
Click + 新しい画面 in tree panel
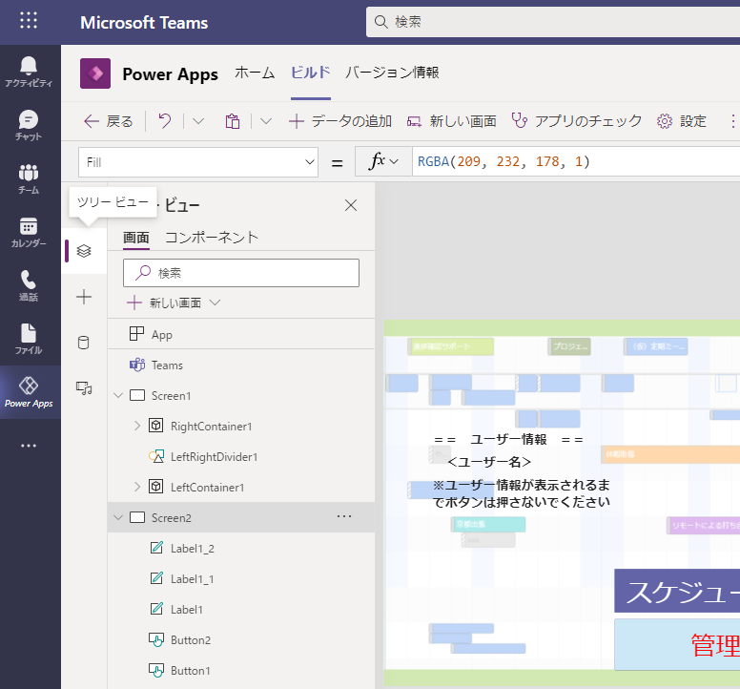[x=165, y=303]
